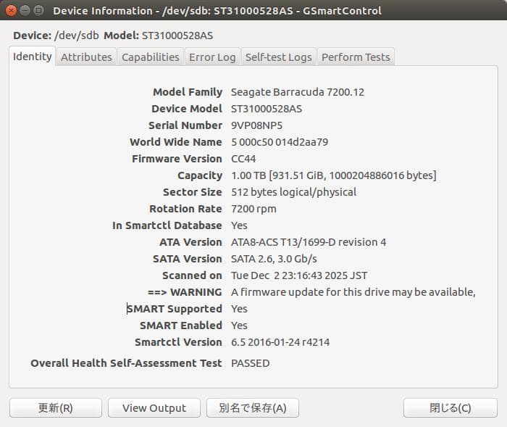Minimize the GSmartControl window
This screenshot has width=507, height=427.
pos(25,10)
